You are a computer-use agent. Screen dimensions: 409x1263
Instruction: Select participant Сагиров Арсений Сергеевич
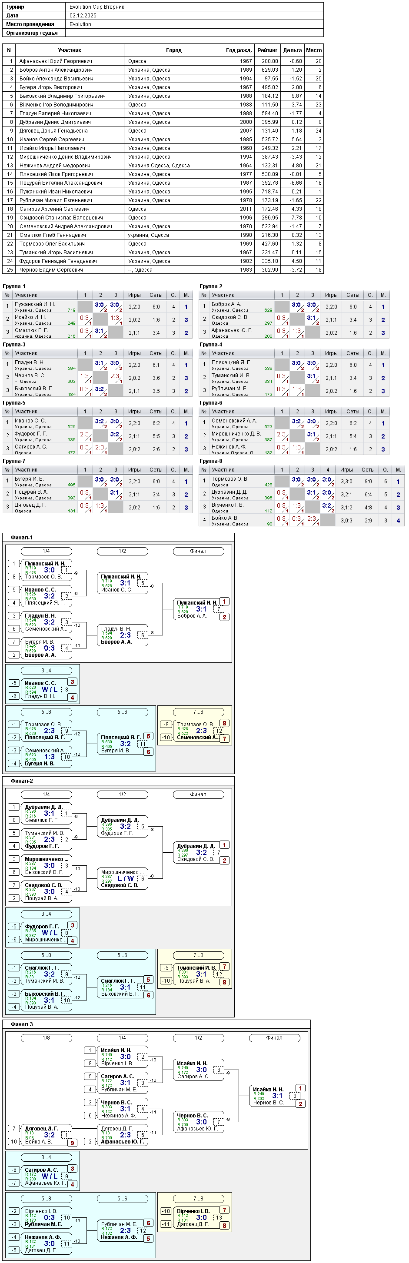point(54,209)
